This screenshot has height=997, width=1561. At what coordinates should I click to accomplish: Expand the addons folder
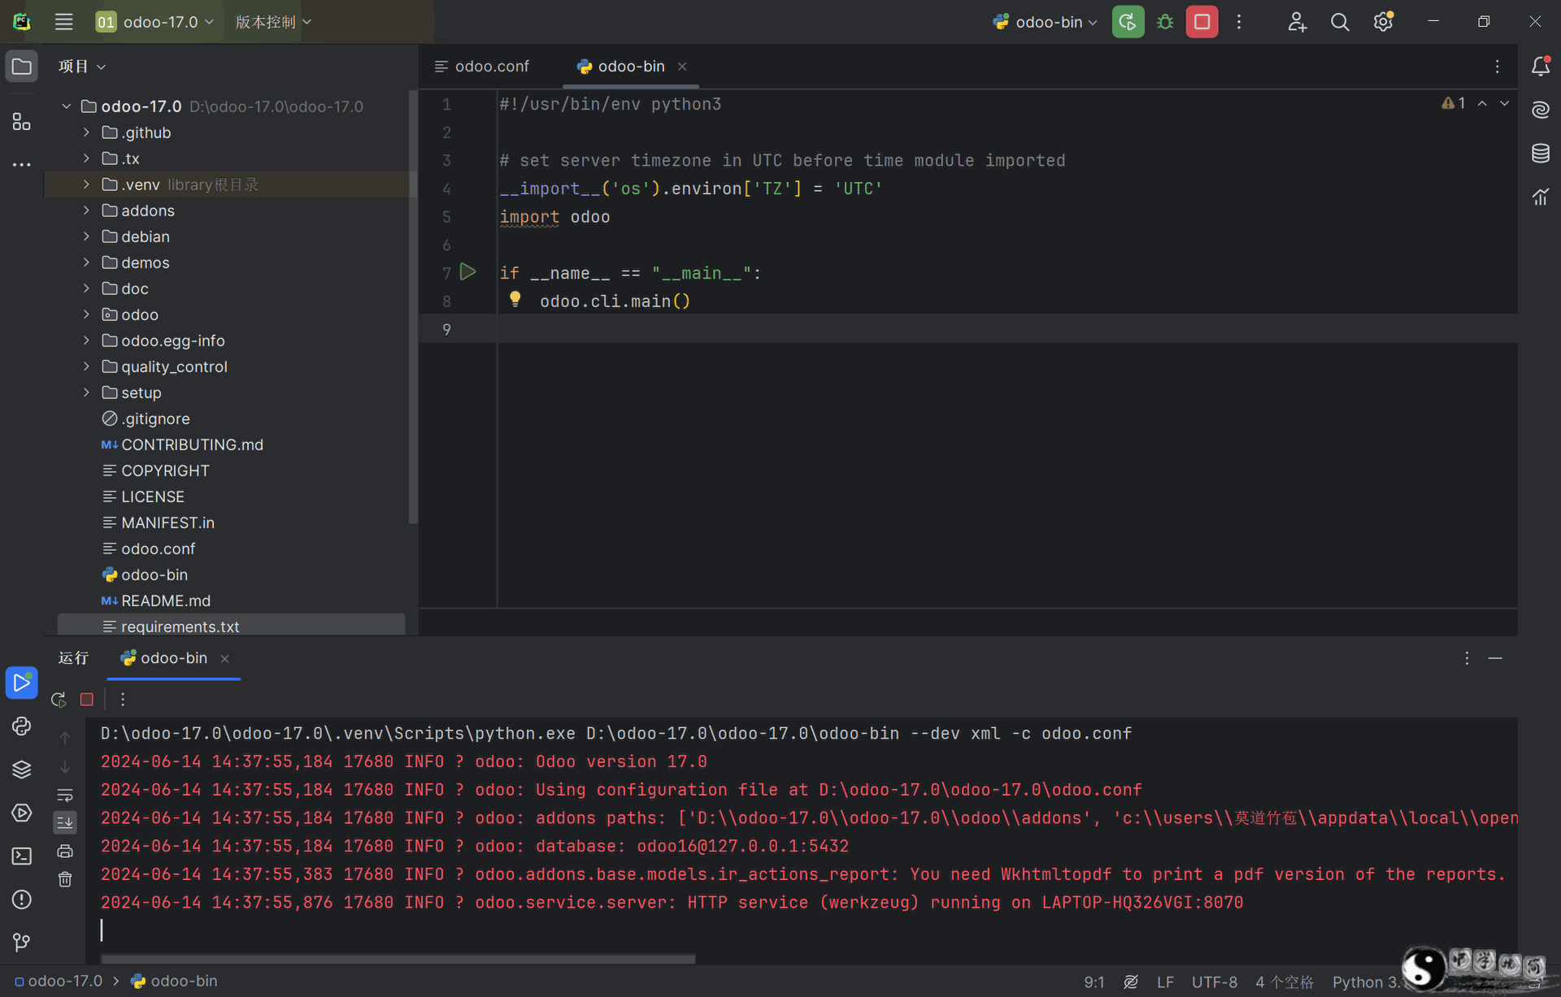click(x=86, y=210)
